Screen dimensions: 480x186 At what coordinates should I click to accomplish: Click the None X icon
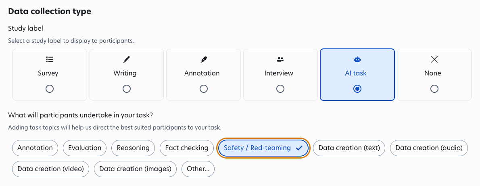(x=434, y=59)
